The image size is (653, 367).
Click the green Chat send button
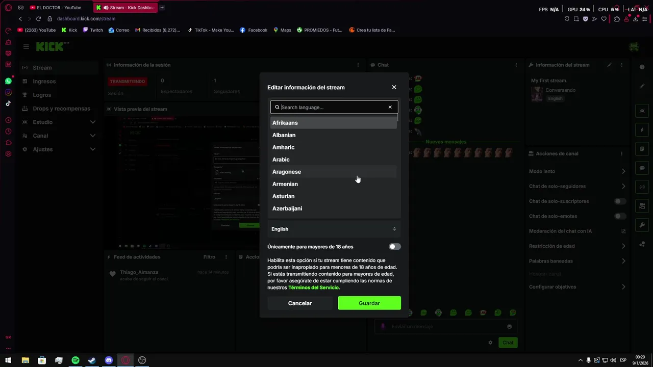tap(508, 343)
